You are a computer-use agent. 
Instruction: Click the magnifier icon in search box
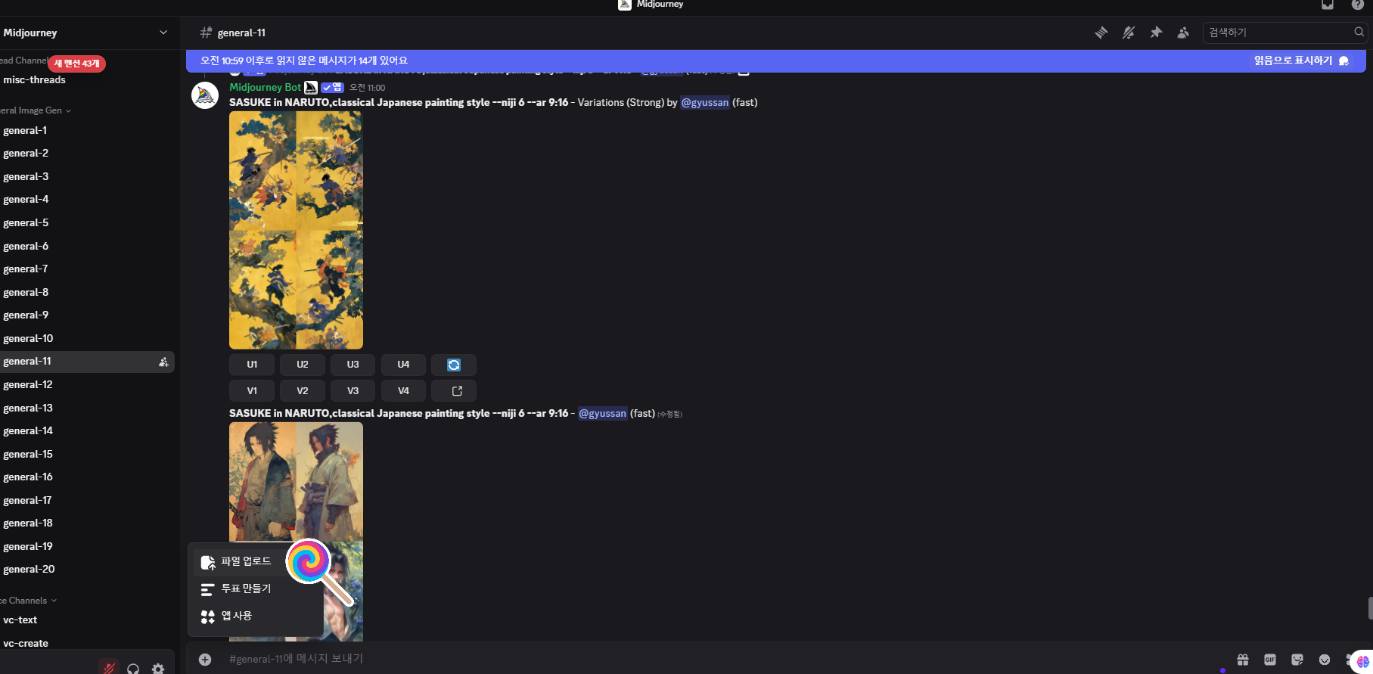point(1359,32)
